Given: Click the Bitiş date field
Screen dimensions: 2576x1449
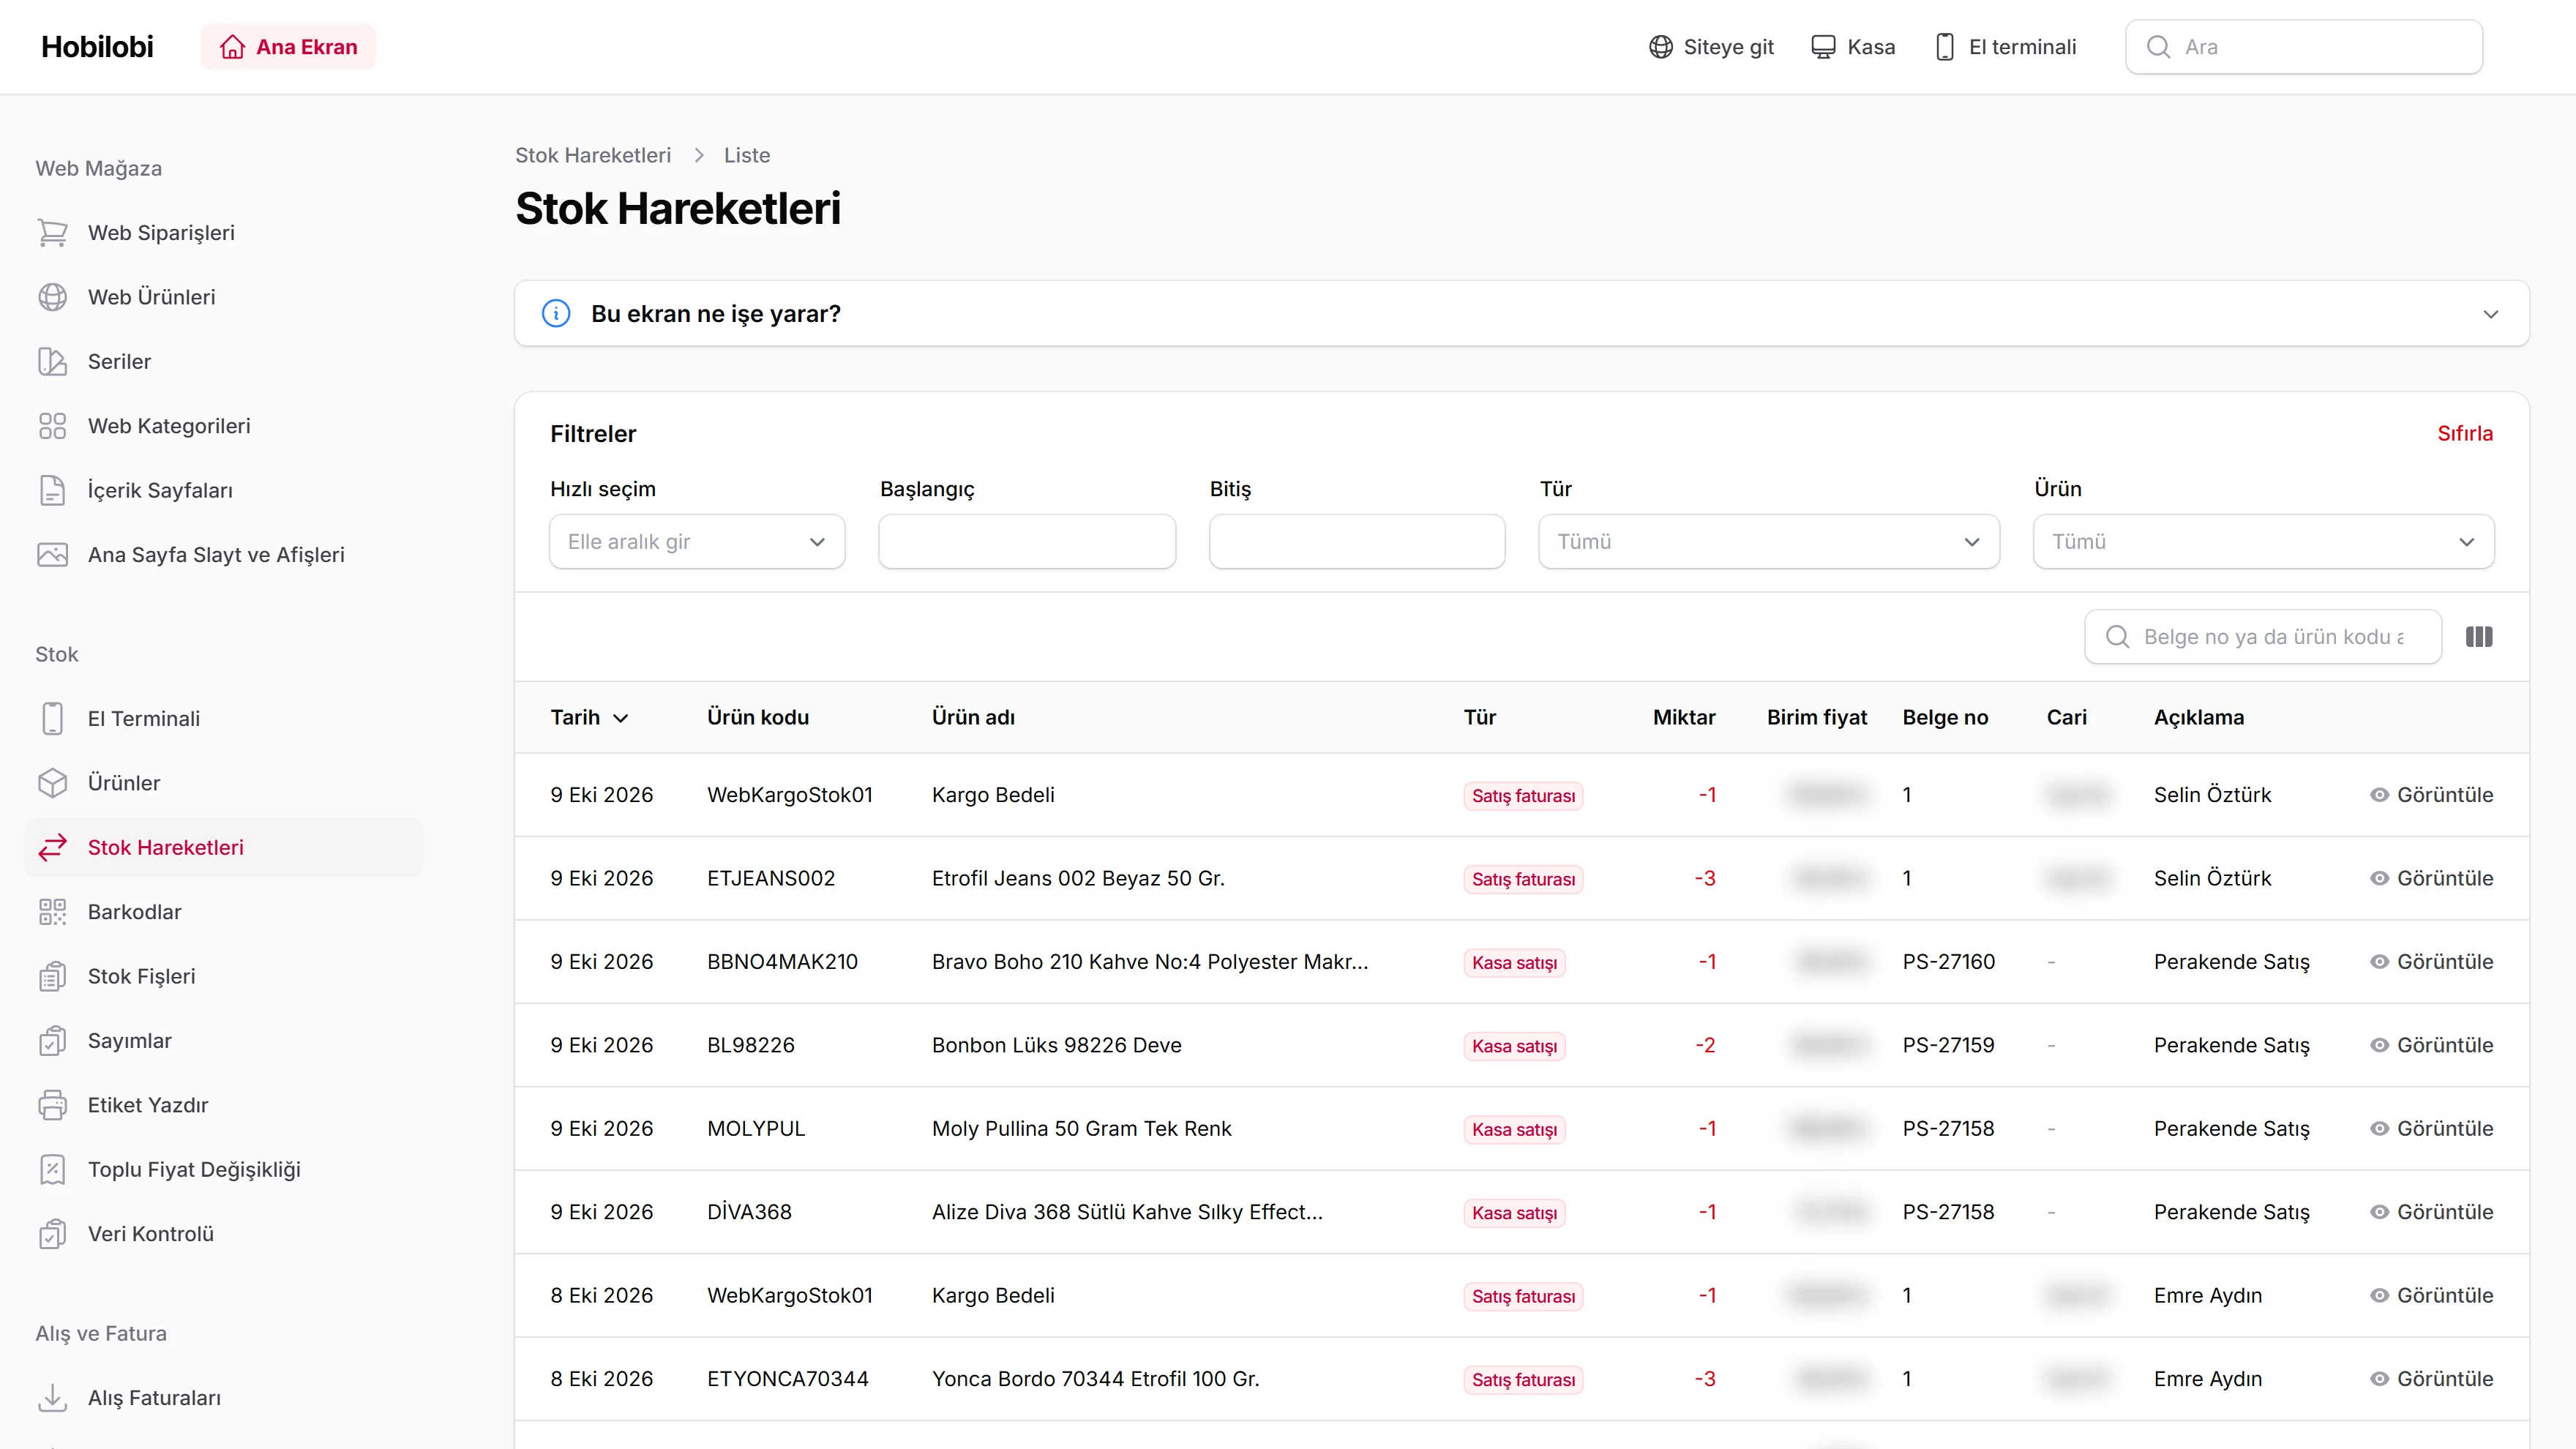Looking at the screenshot, I should [x=1357, y=542].
